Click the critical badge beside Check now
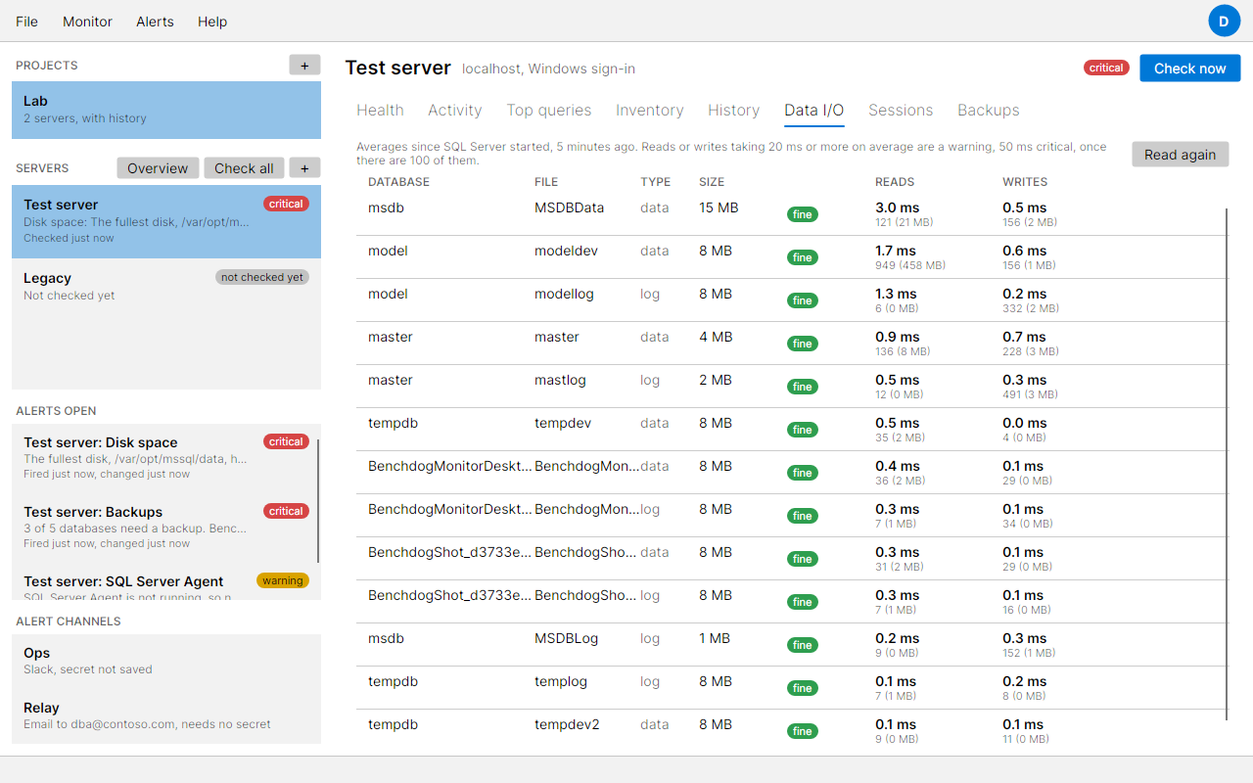Image resolution: width=1253 pixels, height=783 pixels. pos(1106,68)
